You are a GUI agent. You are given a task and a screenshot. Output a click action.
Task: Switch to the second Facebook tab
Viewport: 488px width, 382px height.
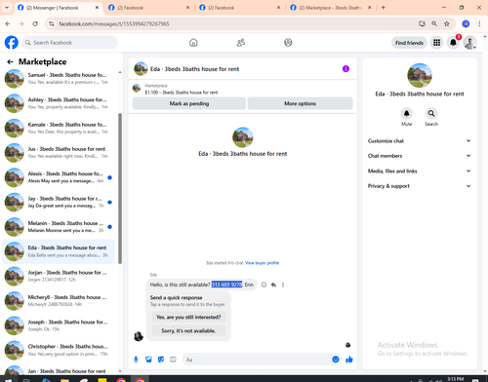click(x=148, y=8)
